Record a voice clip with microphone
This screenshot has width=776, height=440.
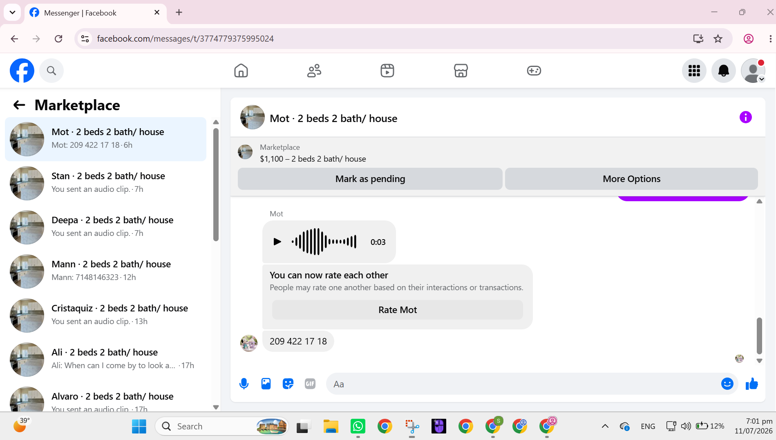(244, 384)
